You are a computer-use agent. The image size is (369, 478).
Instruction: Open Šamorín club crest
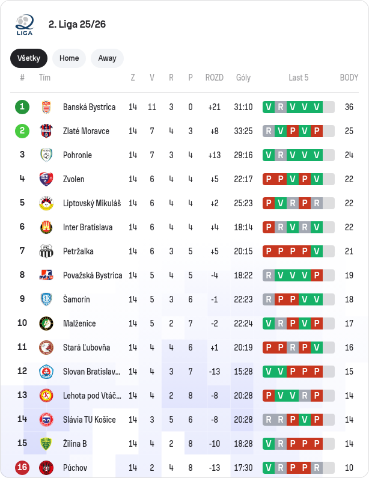pyautogui.click(x=46, y=299)
